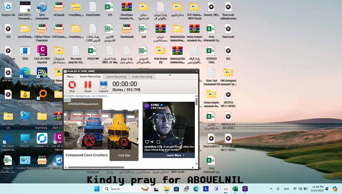Select the 'Full designed example' folder
The height and width of the screenshot is (194, 342).
pos(228,77)
